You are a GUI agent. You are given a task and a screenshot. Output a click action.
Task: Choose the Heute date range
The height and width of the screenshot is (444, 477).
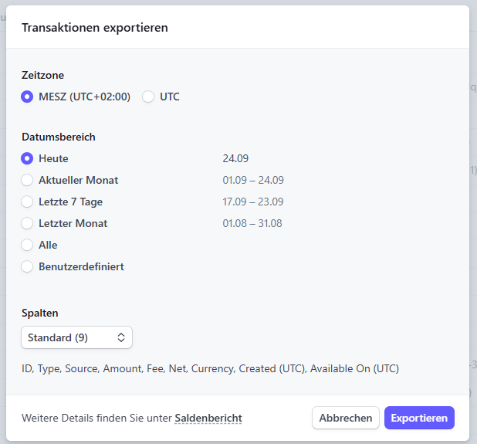pyautogui.click(x=28, y=158)
